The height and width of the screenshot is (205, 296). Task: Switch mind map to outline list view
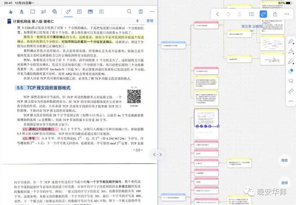pos(252,14)
